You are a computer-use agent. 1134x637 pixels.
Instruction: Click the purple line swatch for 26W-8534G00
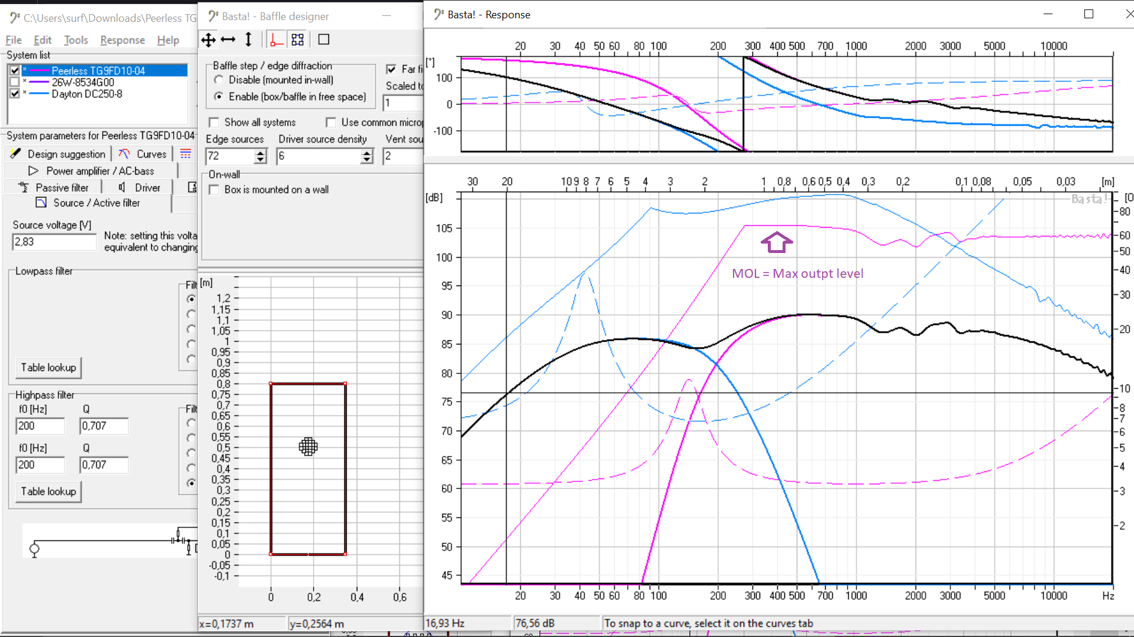[39, 82]
